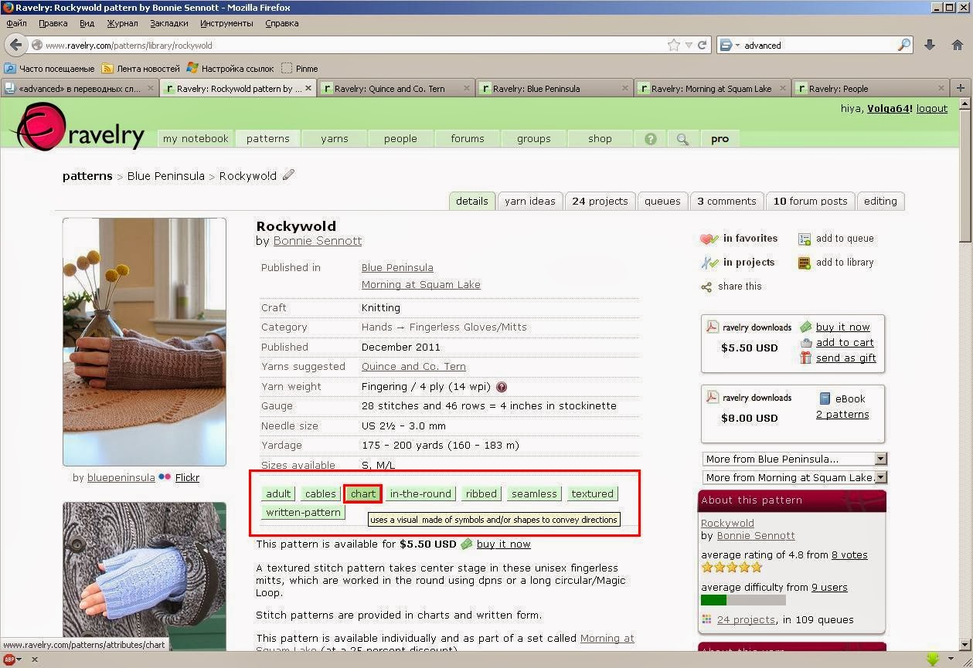The height and width of the screenshot is (668, 973).
Task: Click yarn weight help icon beside Fingering
Action: pos(502,387)
